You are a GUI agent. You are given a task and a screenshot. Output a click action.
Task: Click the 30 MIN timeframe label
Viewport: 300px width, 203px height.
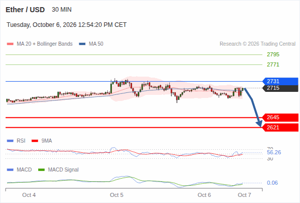click(x=62, y=10)
